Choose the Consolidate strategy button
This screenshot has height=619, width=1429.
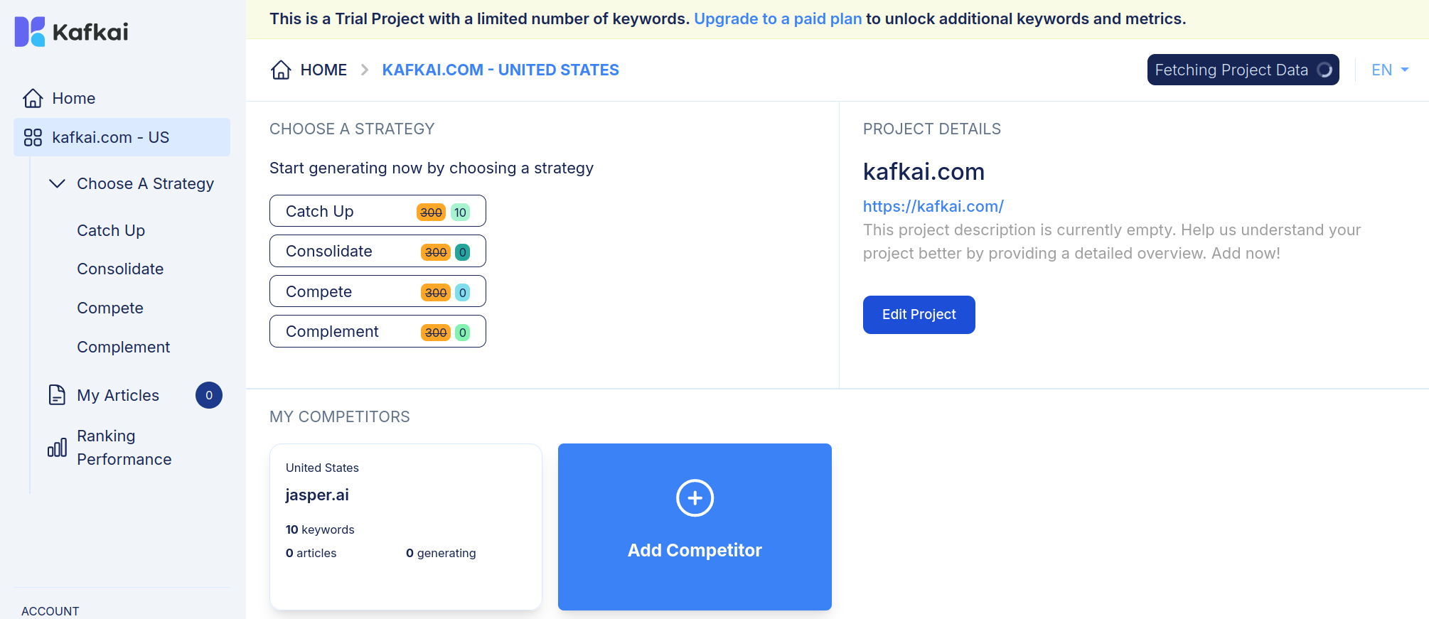click(378, 251)
